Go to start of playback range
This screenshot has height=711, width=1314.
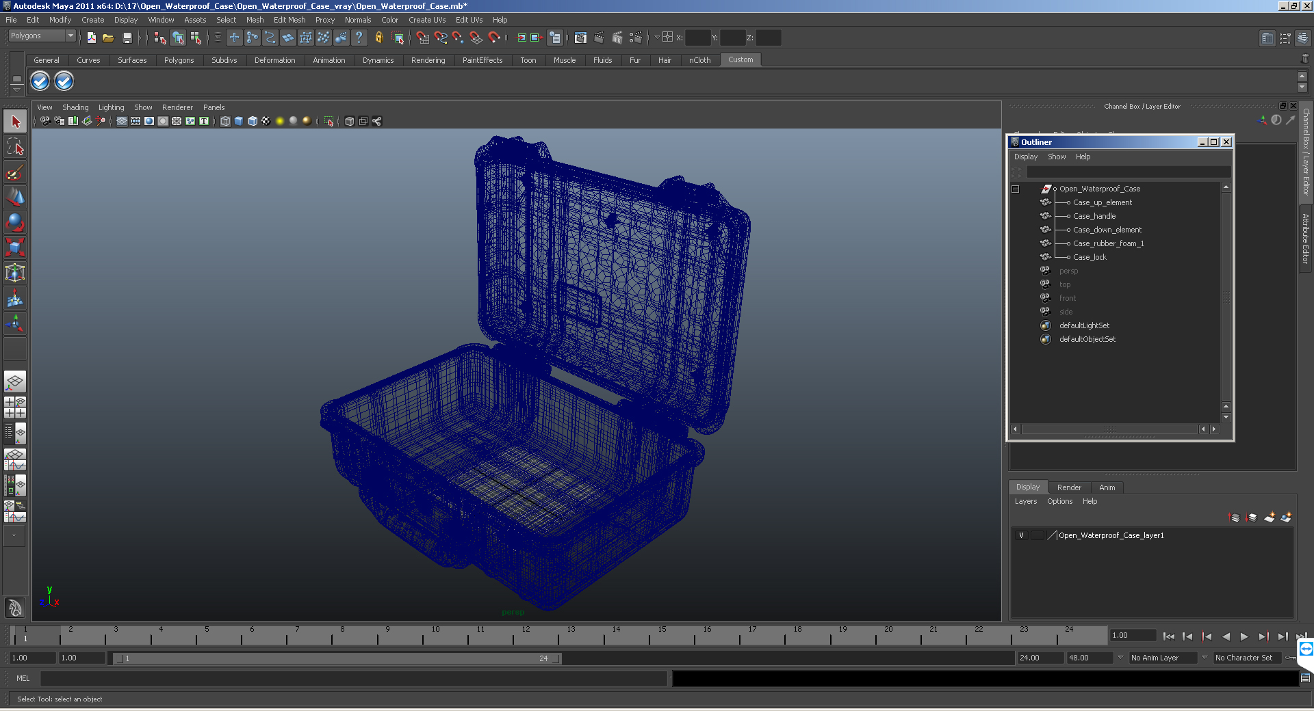[1169, 636]
